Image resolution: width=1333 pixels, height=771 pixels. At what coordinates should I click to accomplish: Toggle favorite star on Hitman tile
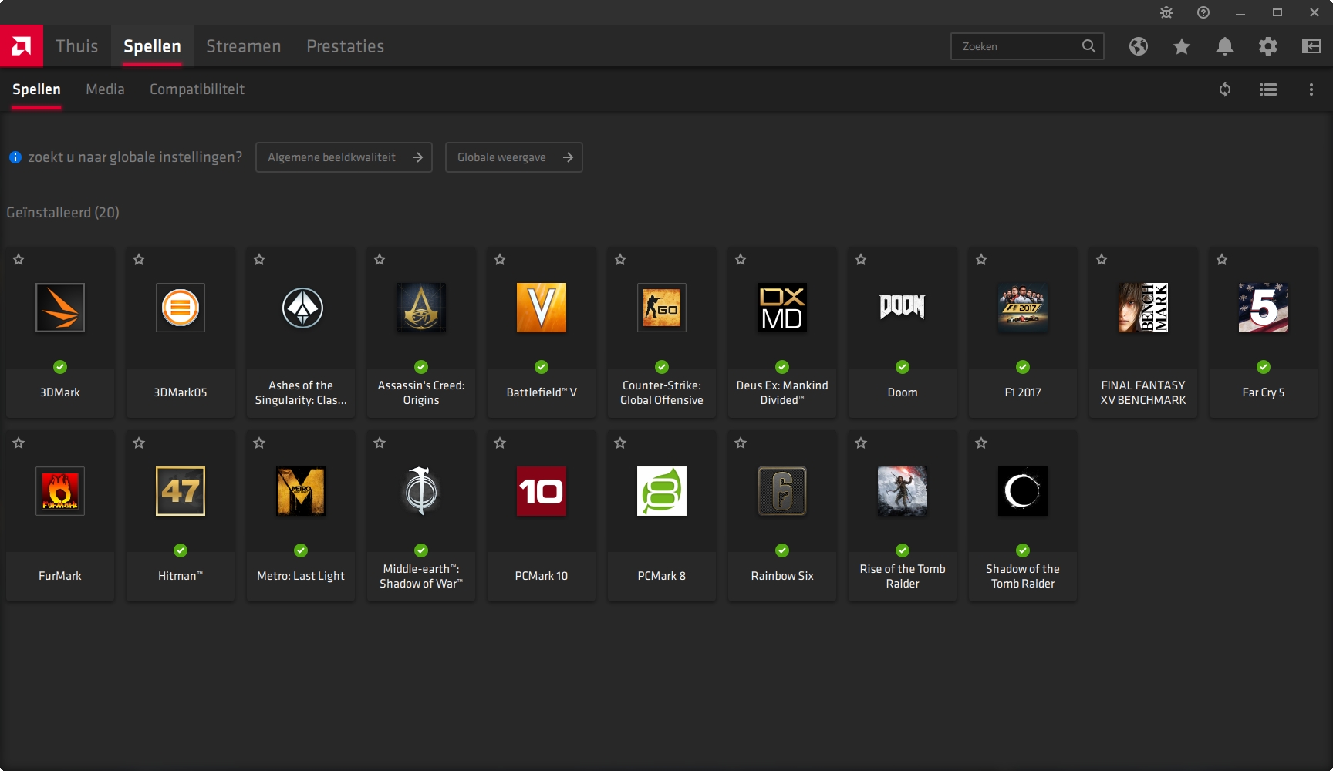coord(139,443)
